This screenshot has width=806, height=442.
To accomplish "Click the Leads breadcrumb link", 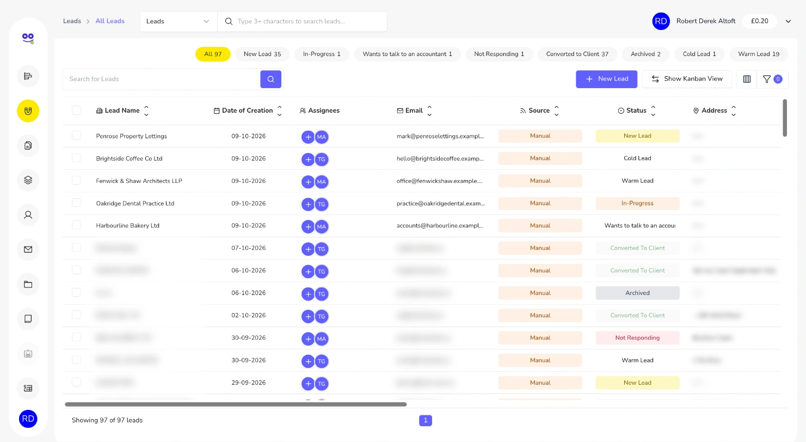I will click(x=72, y=21).
